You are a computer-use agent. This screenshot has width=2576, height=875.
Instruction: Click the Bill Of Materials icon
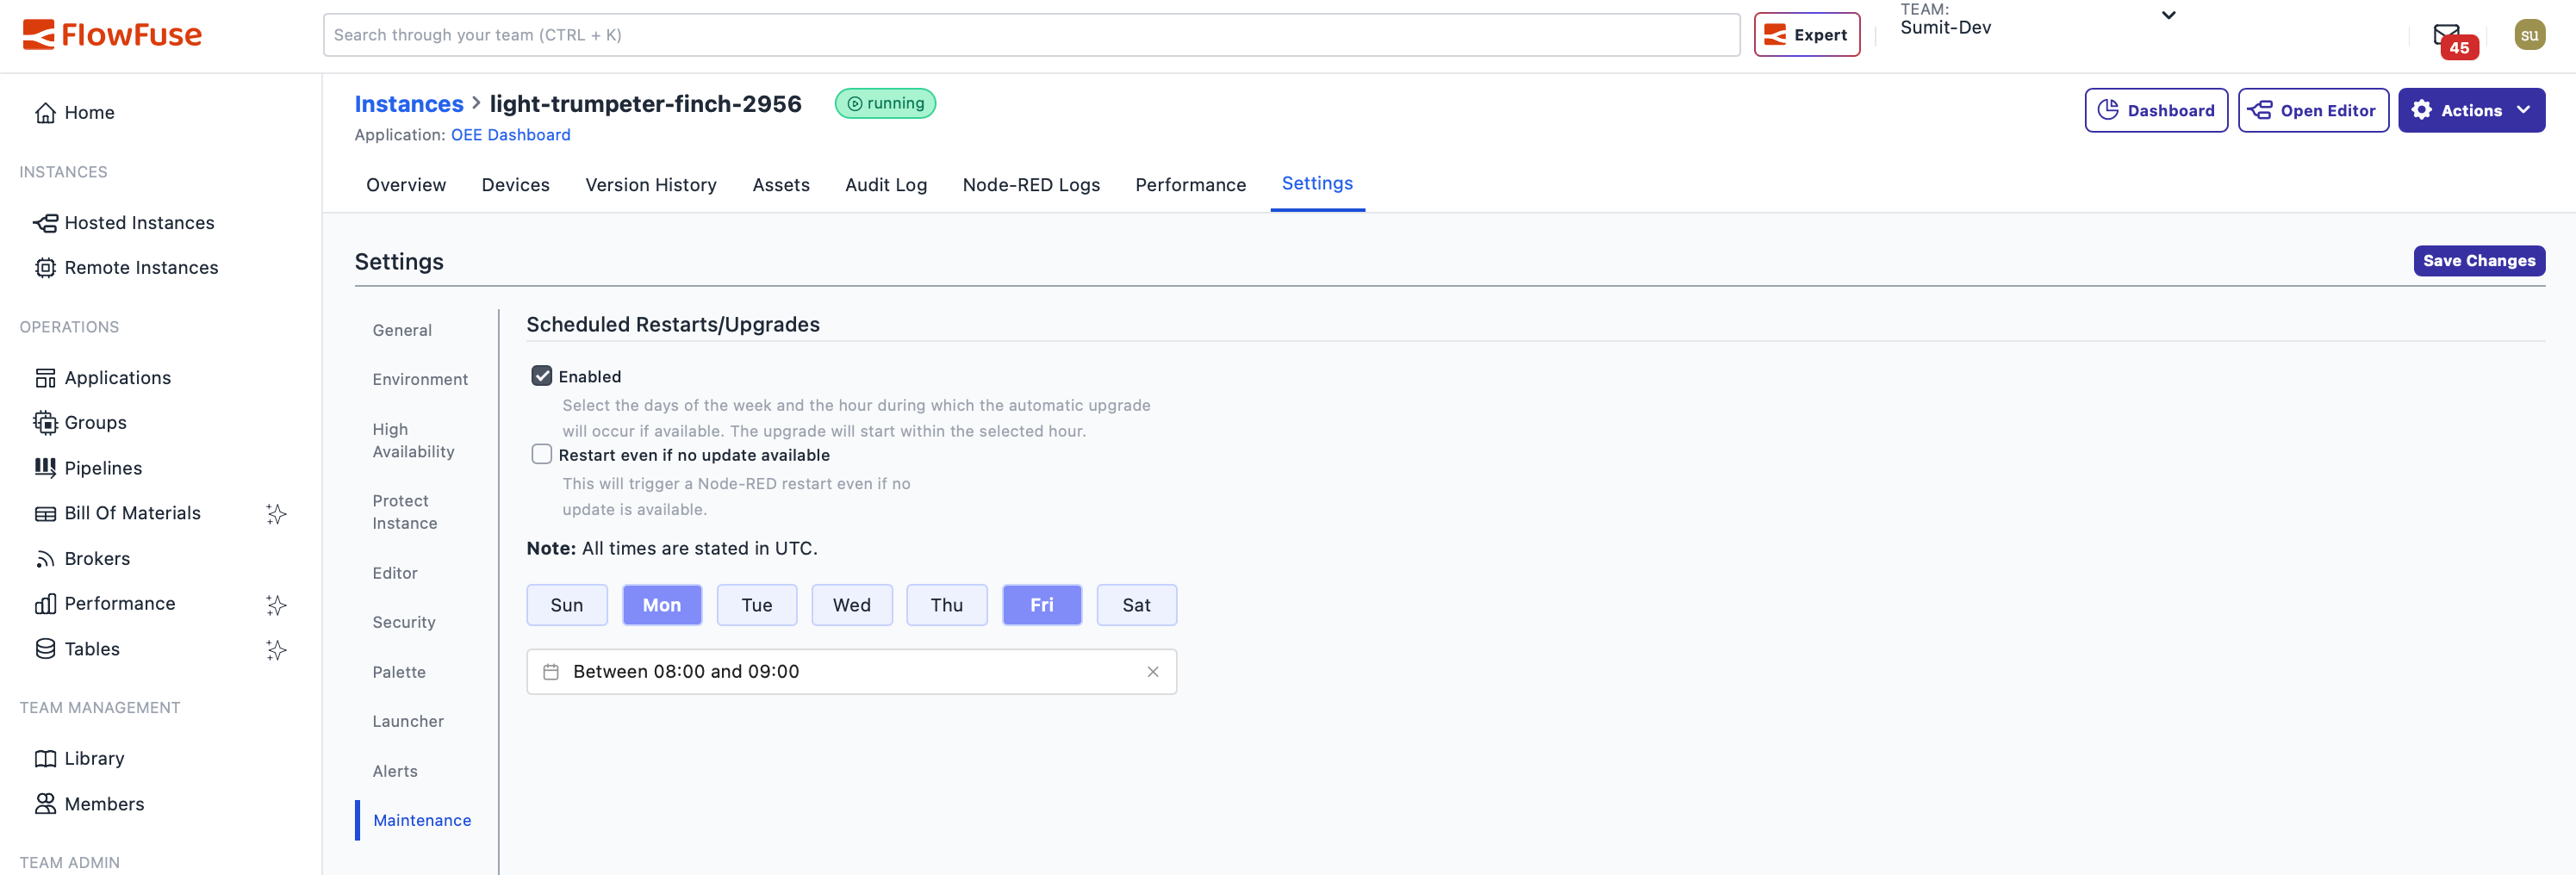point(45,512)
